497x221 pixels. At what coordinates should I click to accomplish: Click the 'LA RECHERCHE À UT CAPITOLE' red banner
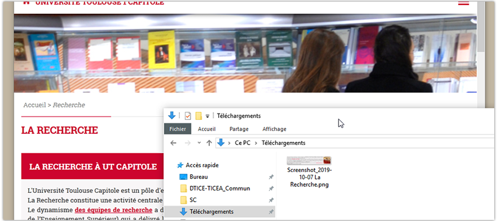pos(92,166)
